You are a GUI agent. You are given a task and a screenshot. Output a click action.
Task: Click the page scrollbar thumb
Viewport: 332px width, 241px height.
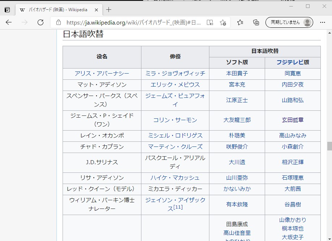[x=329, y=146]
